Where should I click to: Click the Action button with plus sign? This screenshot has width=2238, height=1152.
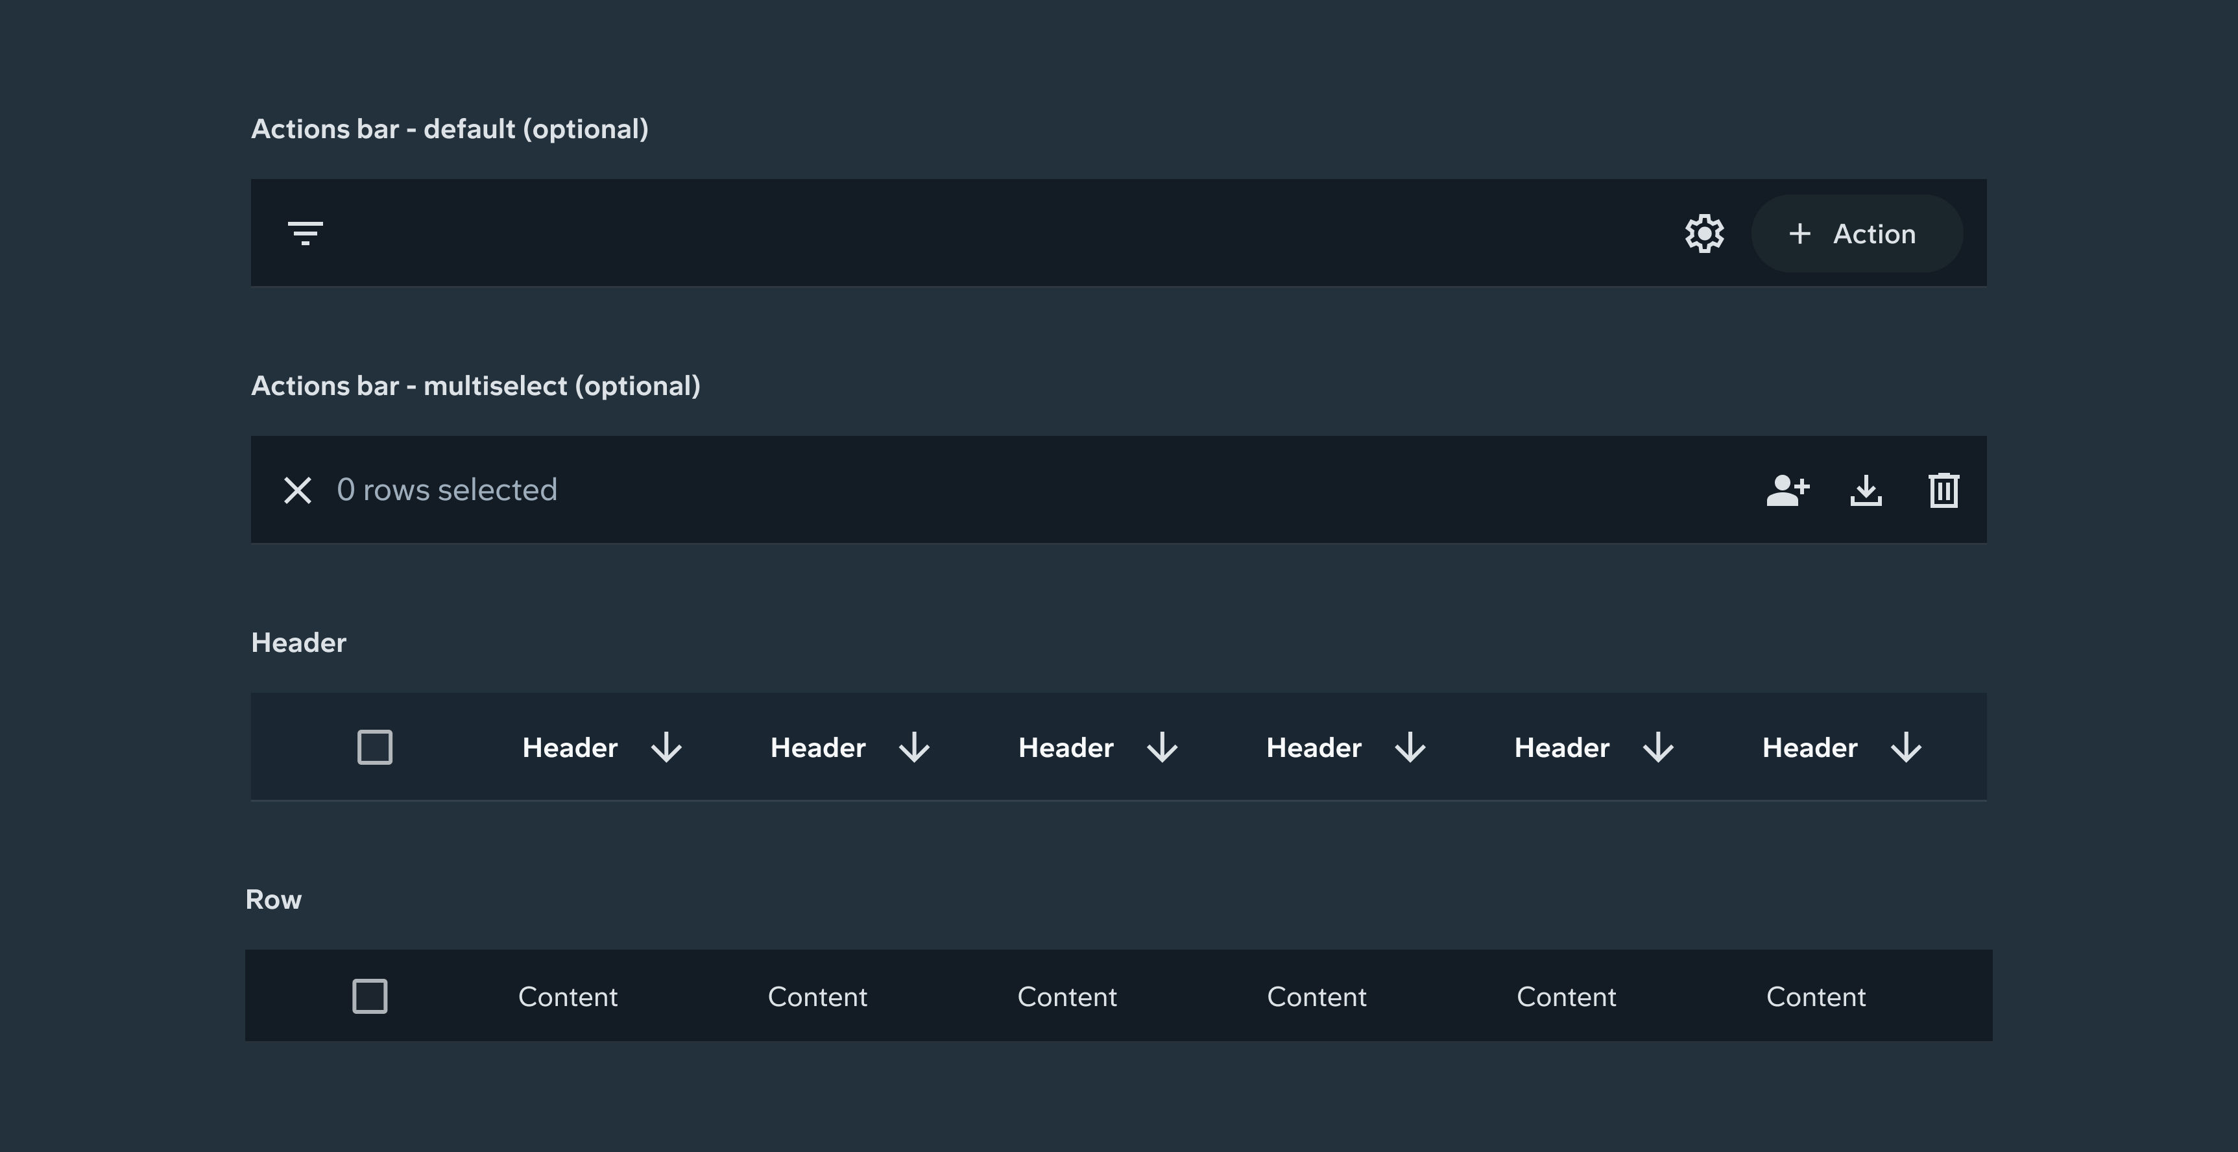1856,234
